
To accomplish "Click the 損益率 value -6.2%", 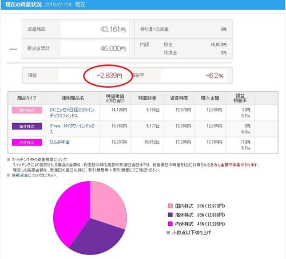I will click(214, 76).
